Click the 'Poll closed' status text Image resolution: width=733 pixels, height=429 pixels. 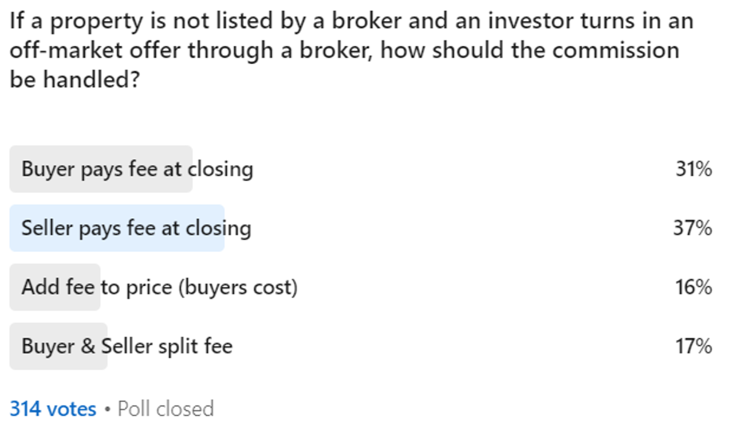coord(165,409)
